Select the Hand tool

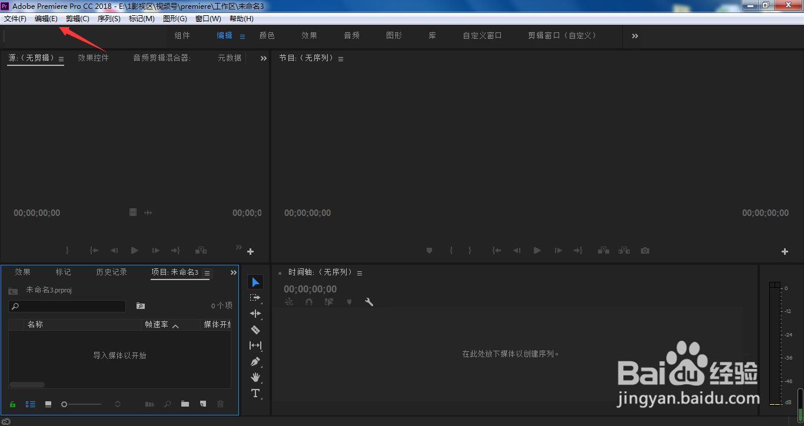click(255, 377)
